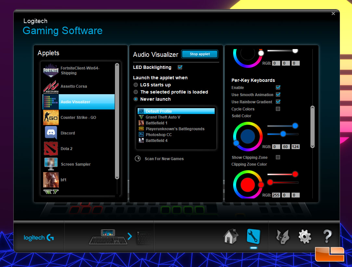
Task: Click the Clipping Zone Color red center
Action: pos(248,184)
